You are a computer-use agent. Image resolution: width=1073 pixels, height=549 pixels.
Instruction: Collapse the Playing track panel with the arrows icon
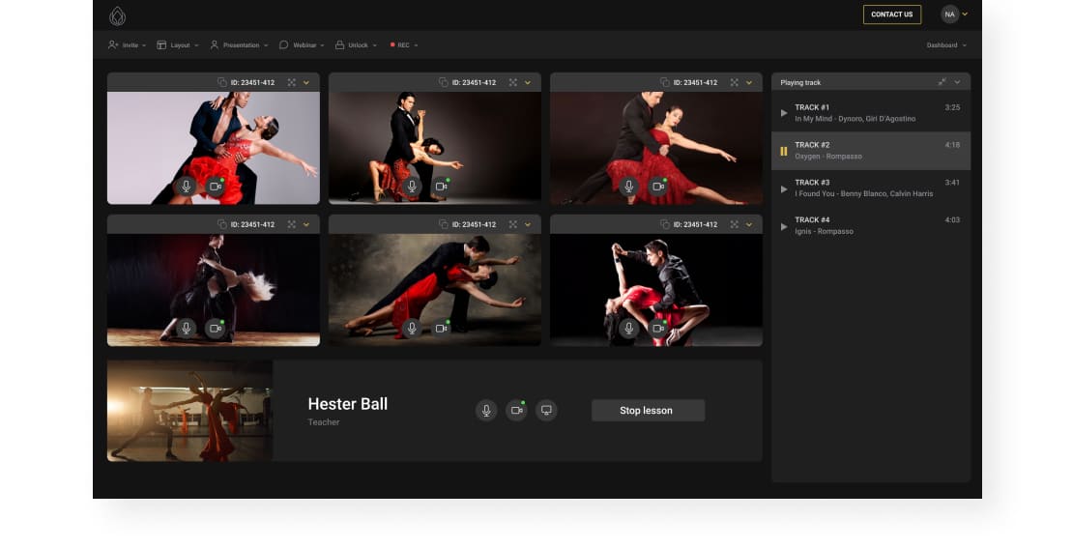click(942, 82)
